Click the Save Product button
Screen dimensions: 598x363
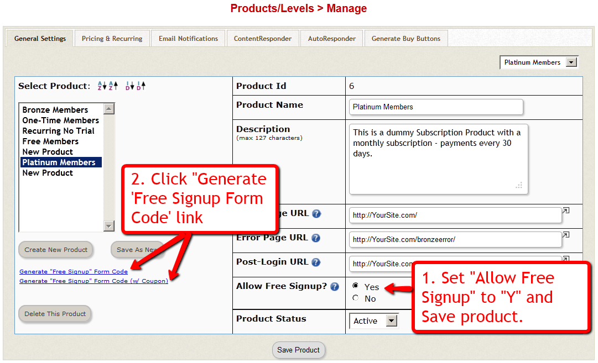(x=299, y=350)
